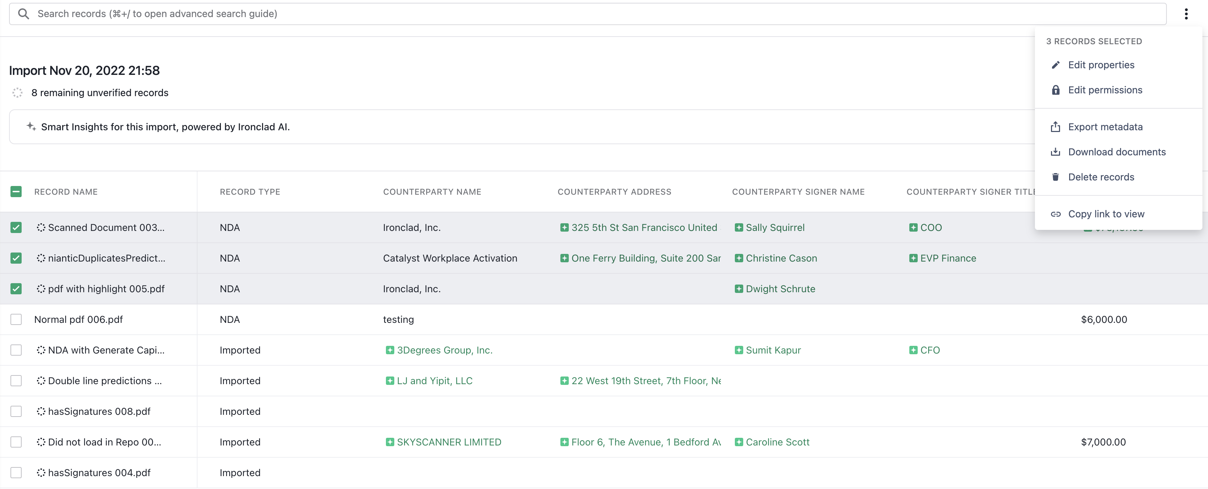The height and width of the screenshot is (489, 1208).
Task: Click the green prediction icon beside EVP Finance
Action: (x=913, y=258)
